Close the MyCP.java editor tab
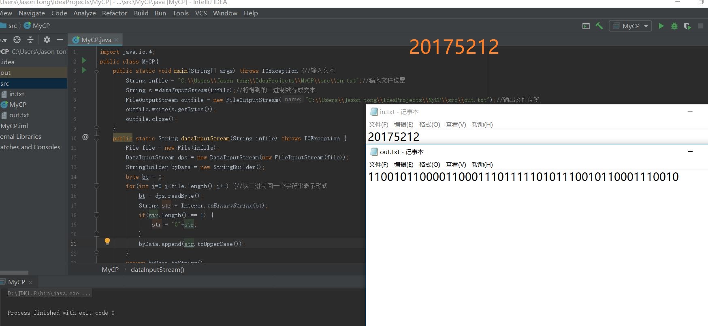Screen dimensions: 708x326 [116, 40]
